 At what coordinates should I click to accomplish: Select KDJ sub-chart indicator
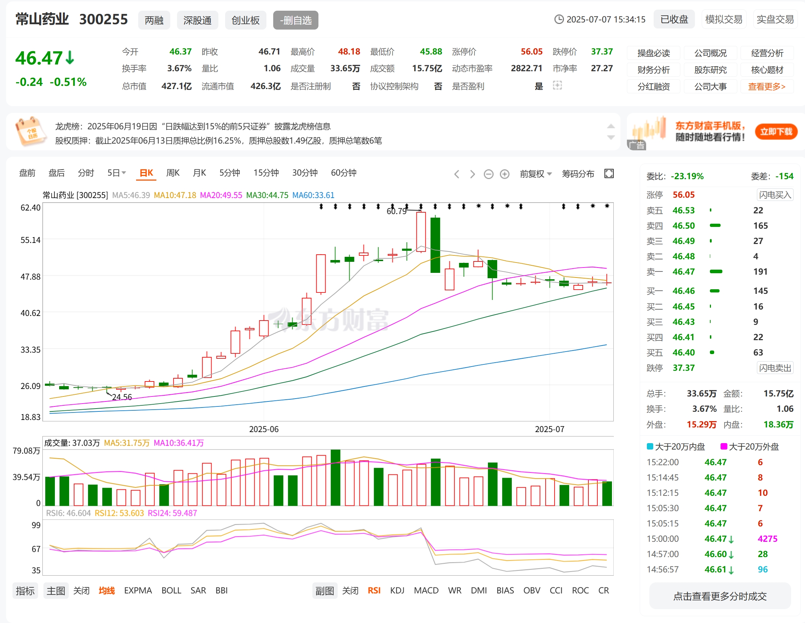click(397, 591)
